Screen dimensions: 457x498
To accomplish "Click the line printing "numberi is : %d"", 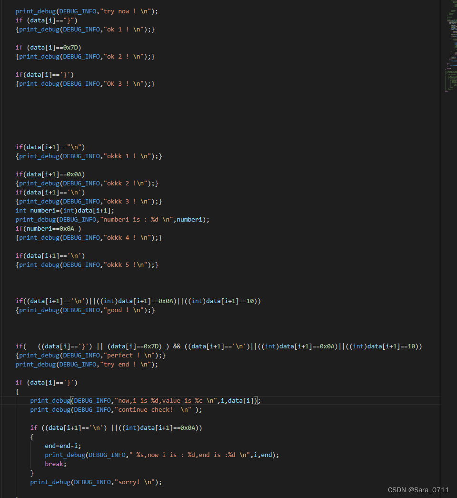I will [113, 220].
